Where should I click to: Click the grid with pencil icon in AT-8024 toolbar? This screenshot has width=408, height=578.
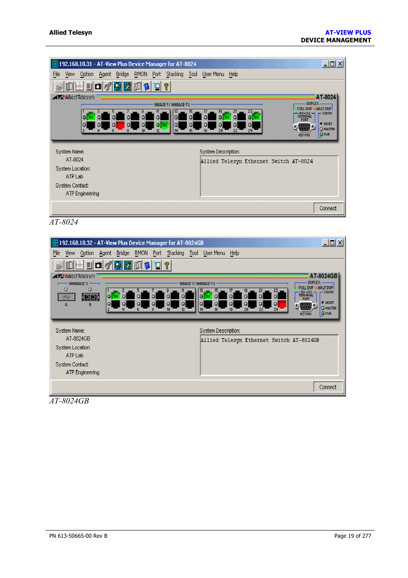click(x=127, y=86)
